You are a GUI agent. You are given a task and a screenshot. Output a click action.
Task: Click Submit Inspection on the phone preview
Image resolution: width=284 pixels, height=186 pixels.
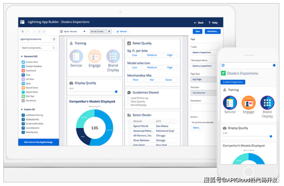pos(233,82)
